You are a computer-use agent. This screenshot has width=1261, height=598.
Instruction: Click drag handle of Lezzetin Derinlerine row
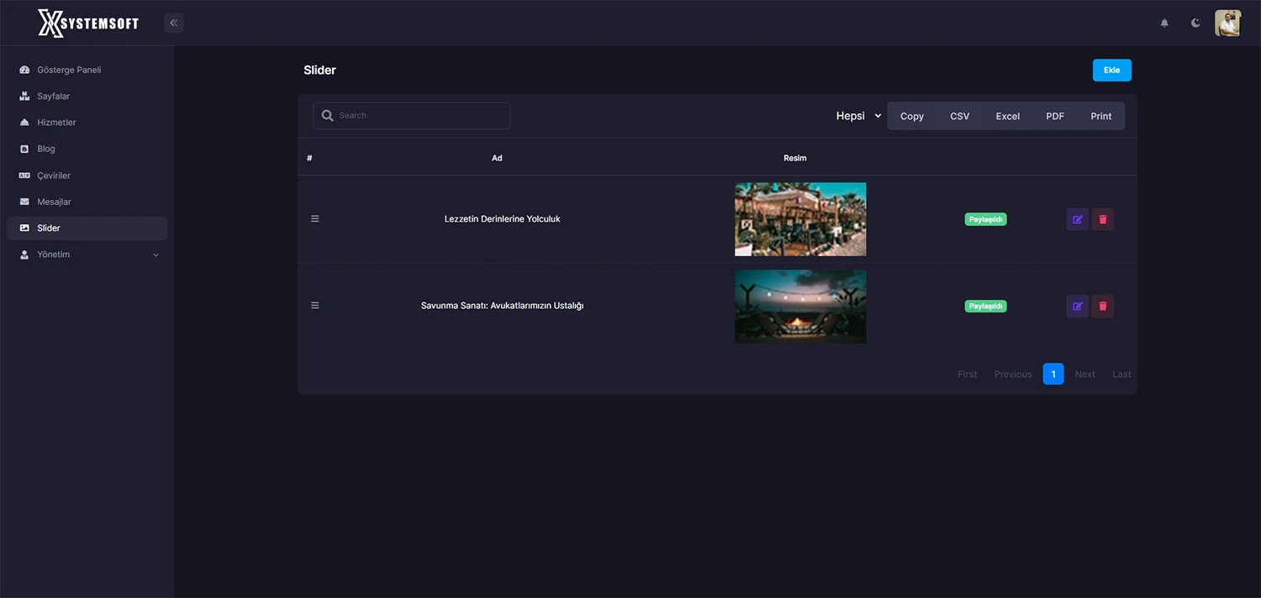click(315, 219)
